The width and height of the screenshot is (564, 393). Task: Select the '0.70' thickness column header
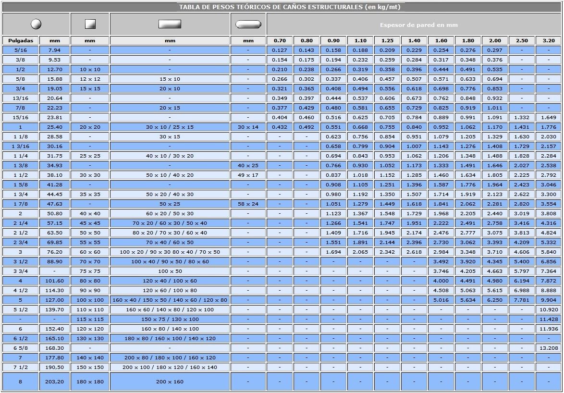[280, 41]
